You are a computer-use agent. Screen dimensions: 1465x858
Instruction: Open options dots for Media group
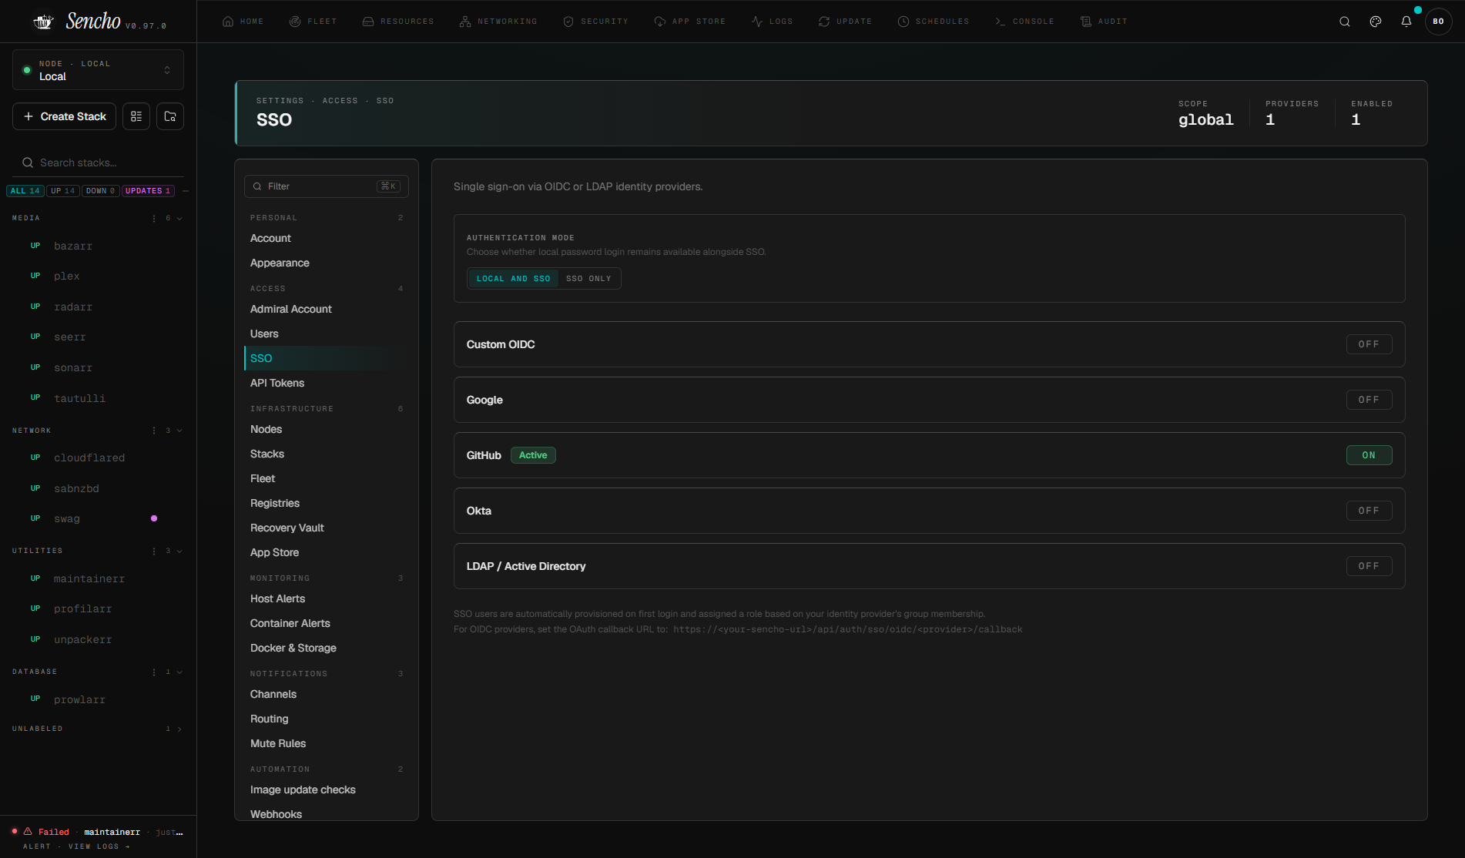point(154,219)
